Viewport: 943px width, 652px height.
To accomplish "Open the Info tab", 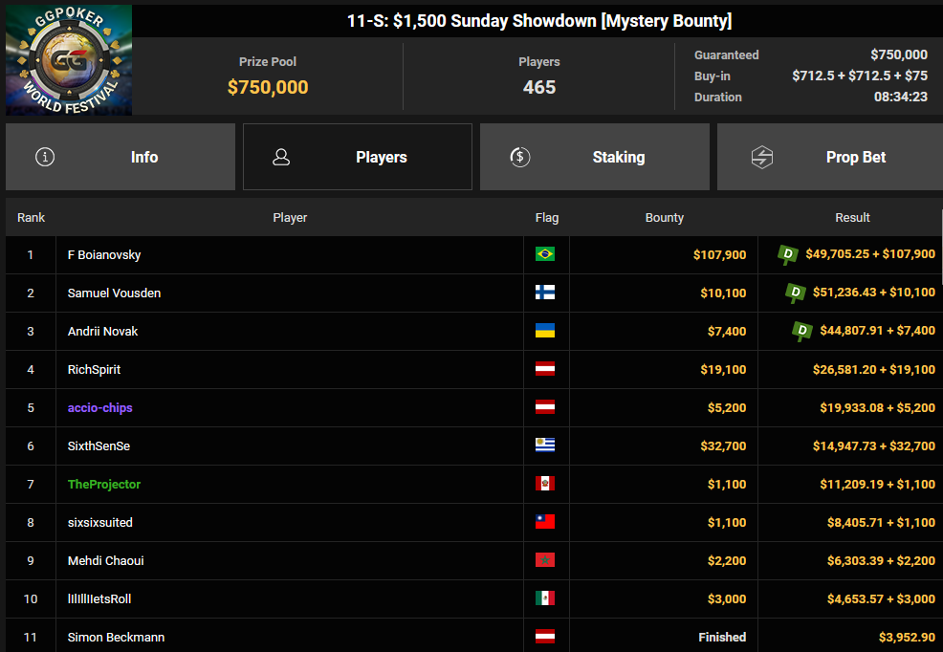I will point(121,157).
